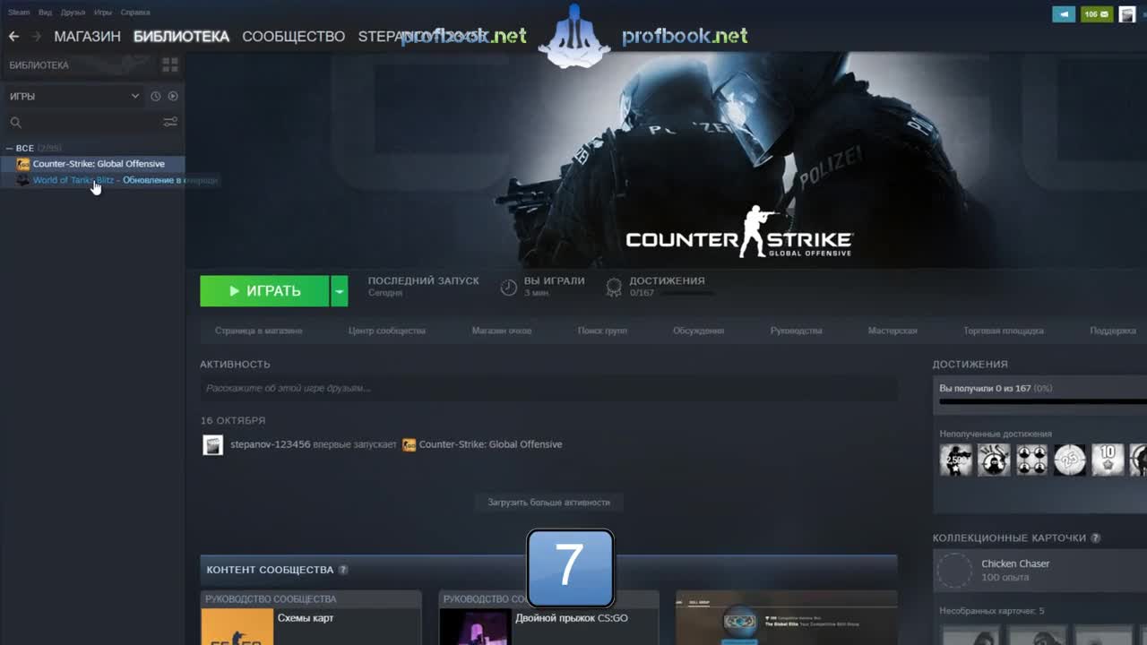Click the CS:GO icon in the activity entry
The image size is (1147, 645).
tap(409, 445)
